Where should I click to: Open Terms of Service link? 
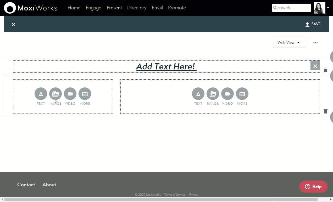coord(175,195)
